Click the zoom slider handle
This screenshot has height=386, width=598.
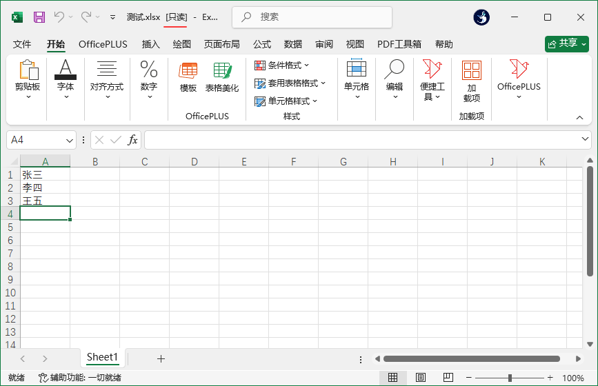click(510, 378)
